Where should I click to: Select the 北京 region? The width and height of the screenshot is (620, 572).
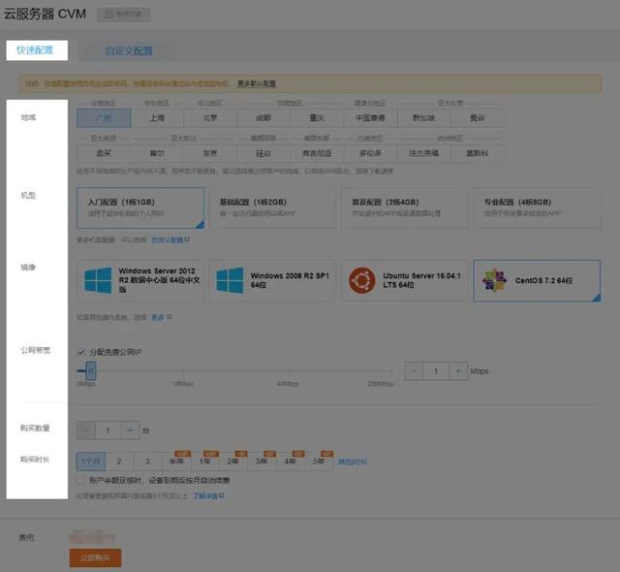[x=210, y=118]
